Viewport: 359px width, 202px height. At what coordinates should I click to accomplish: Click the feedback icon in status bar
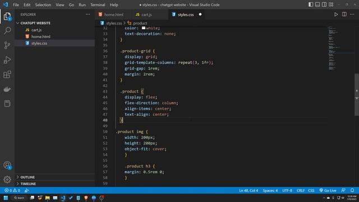pyautogui.click(x=343, y=190)
